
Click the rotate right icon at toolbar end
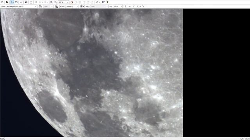143,7
